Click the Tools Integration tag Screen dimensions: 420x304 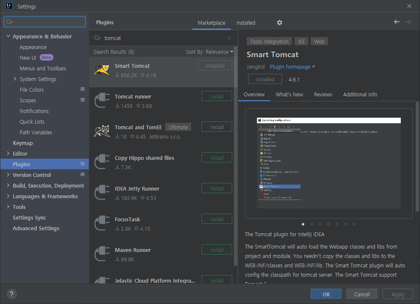tap(269, 41)
